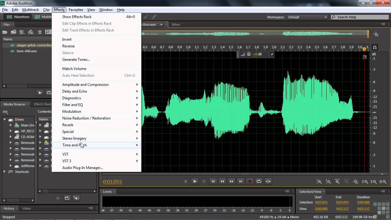Toggle loop playback in Files panel

[x=49, y=93]
